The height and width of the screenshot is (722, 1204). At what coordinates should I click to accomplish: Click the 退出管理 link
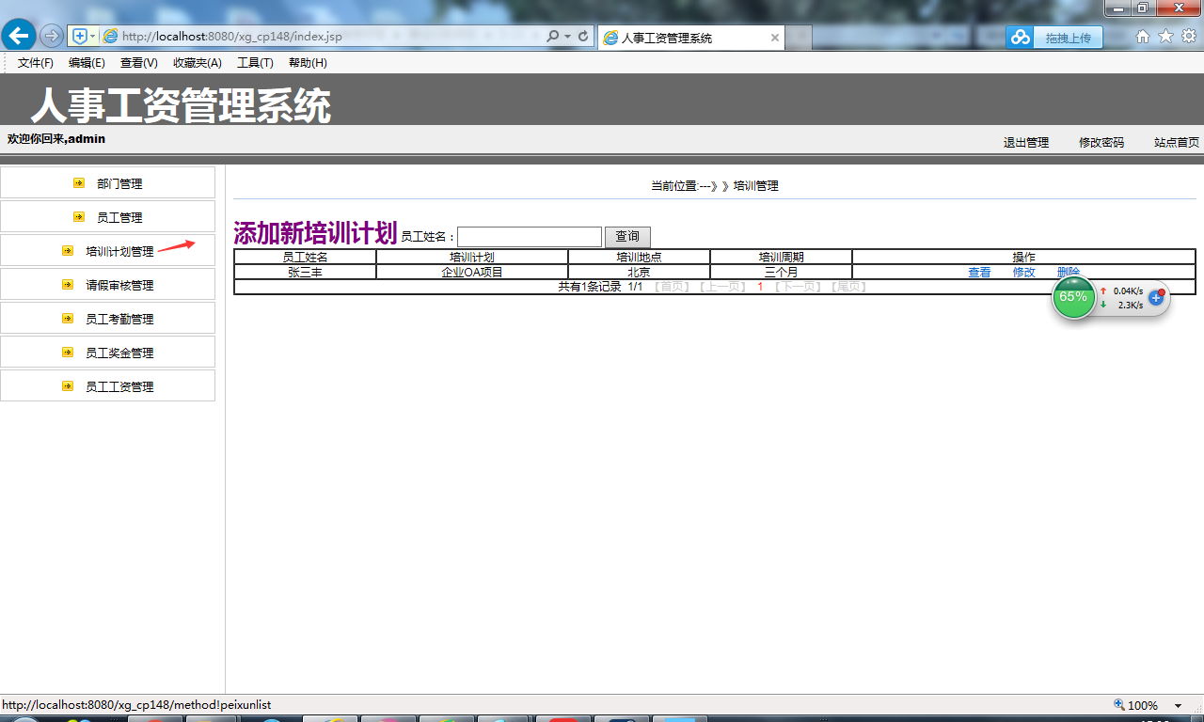tap(1026, 143)
